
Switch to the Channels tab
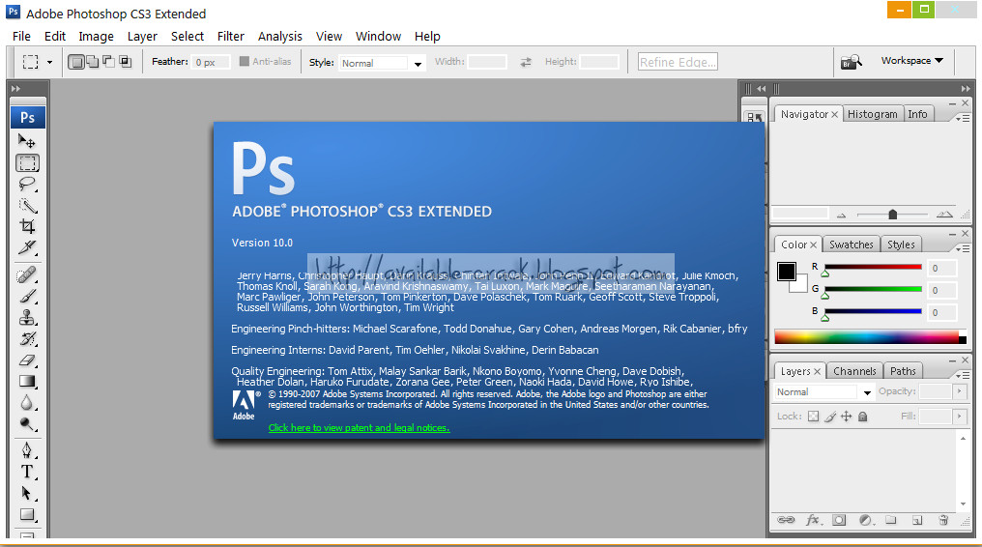[854, 371]
